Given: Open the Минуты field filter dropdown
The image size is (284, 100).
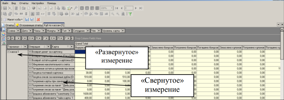Looking at the screenshot, I should [59, 31].
